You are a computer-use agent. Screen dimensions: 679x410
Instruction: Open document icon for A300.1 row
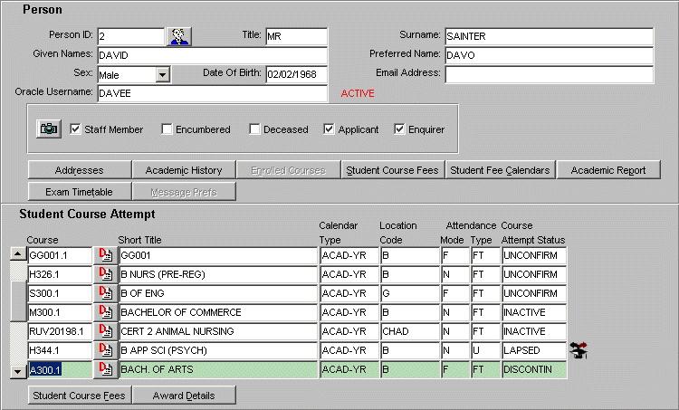(106, 369)
